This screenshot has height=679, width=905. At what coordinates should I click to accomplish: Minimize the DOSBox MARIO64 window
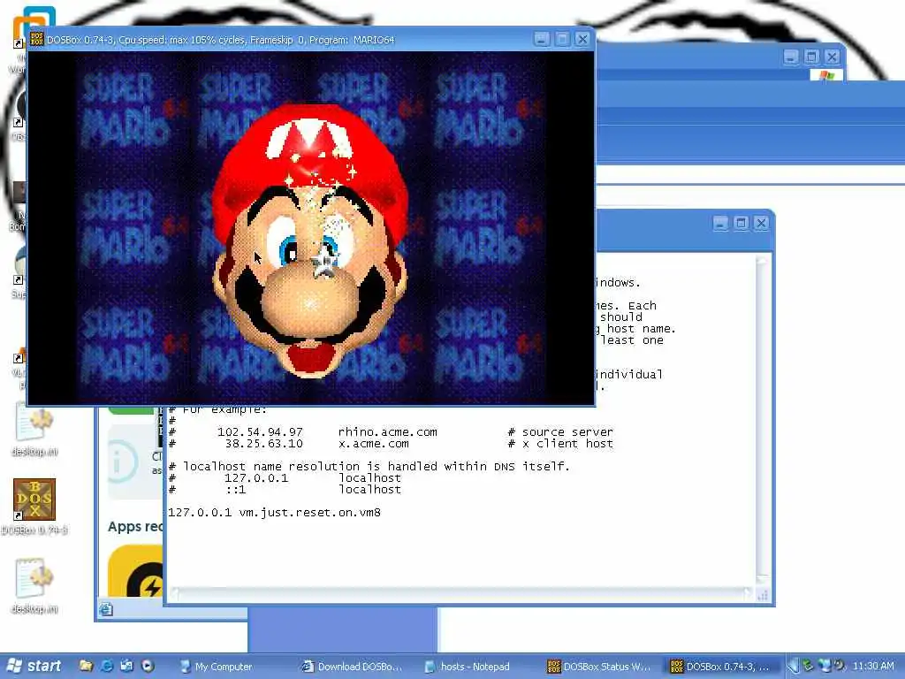pos(542,39)
